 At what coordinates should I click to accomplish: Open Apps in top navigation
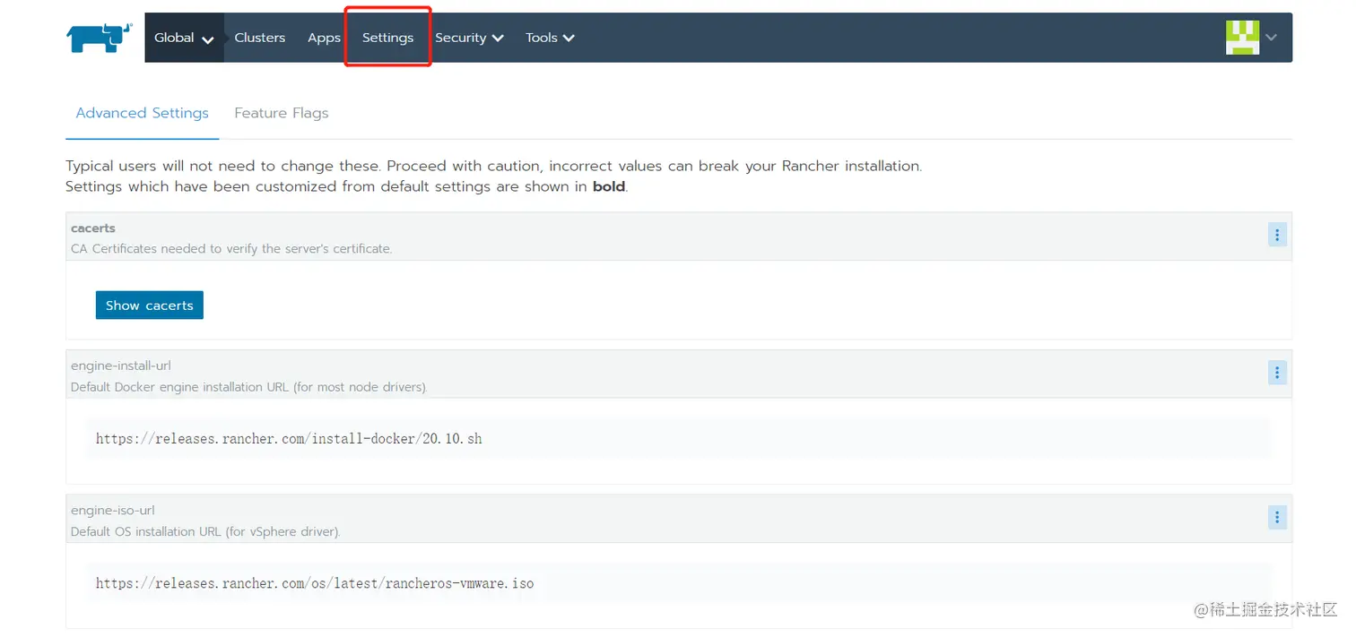click(x=324, y=38)
